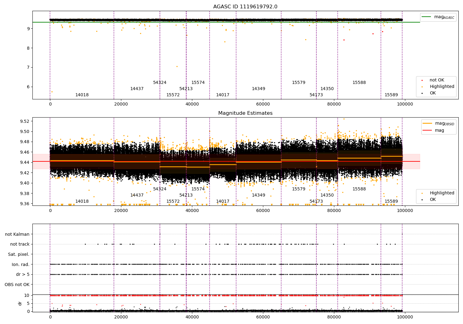Click the y-axis tick label 10 in dr plot
The width and height of the screenshot is (463, 324).
pos(27,295)
